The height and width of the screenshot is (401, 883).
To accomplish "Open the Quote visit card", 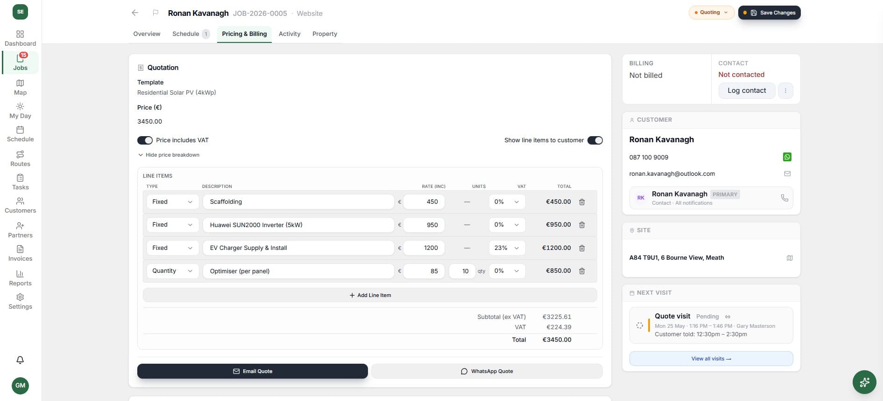I will click(x=711, y=325).
